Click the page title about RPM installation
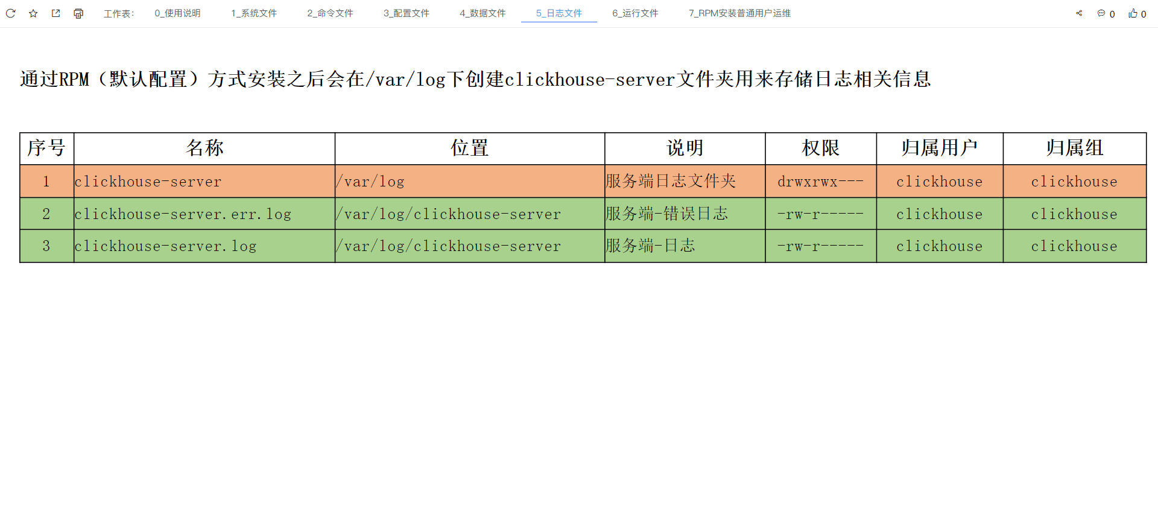This screenshot has height=531, width=1158. [x=475, y=79]
